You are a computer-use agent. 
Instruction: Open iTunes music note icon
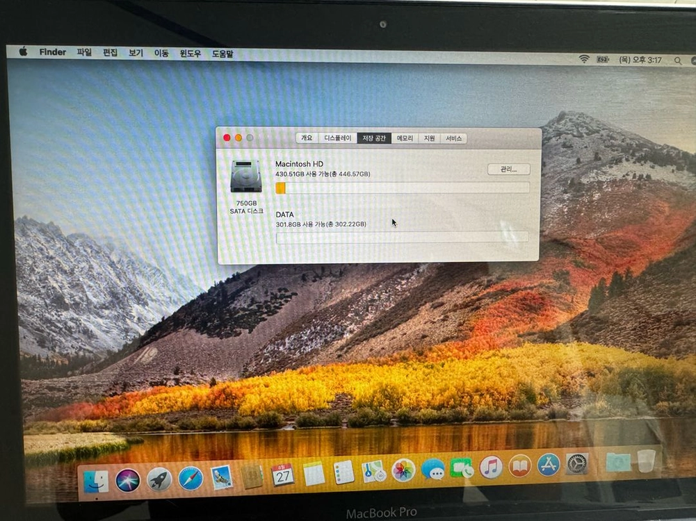pyautogui.click(x=490, y=467)
